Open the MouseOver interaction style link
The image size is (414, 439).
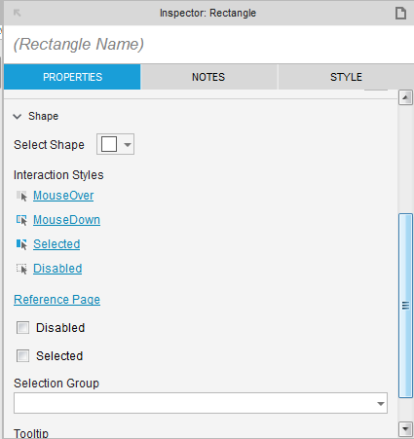pos(63,196)
